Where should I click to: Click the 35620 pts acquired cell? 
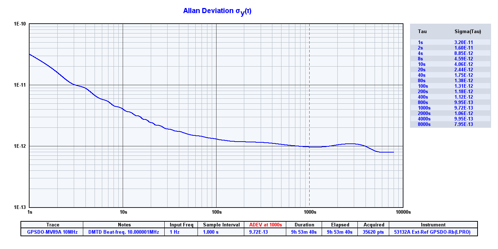click(374, 232)
